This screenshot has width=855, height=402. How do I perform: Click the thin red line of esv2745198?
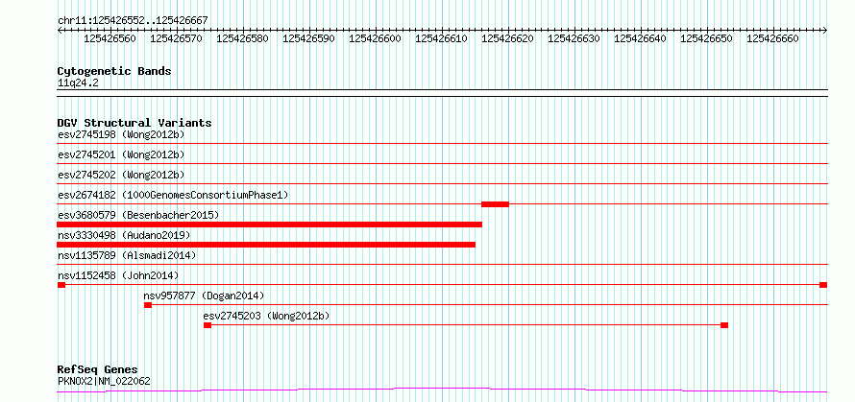pyautogui.click(x=442, y=144)
